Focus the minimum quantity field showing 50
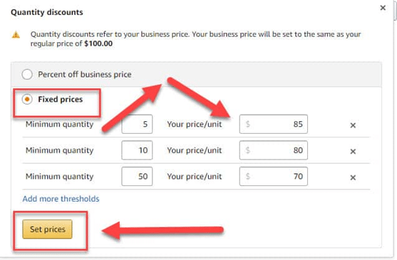The image size is (397, 260). pyautogui.click(x=137, y=176)
